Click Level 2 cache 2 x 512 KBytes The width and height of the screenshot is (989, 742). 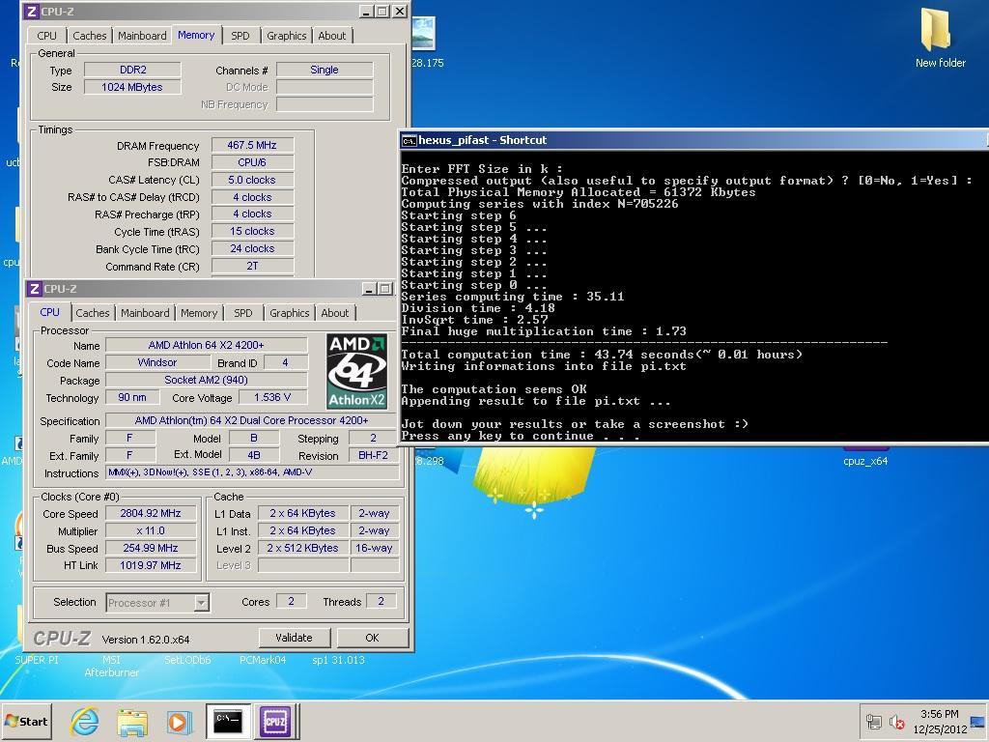tap(302, 549)
